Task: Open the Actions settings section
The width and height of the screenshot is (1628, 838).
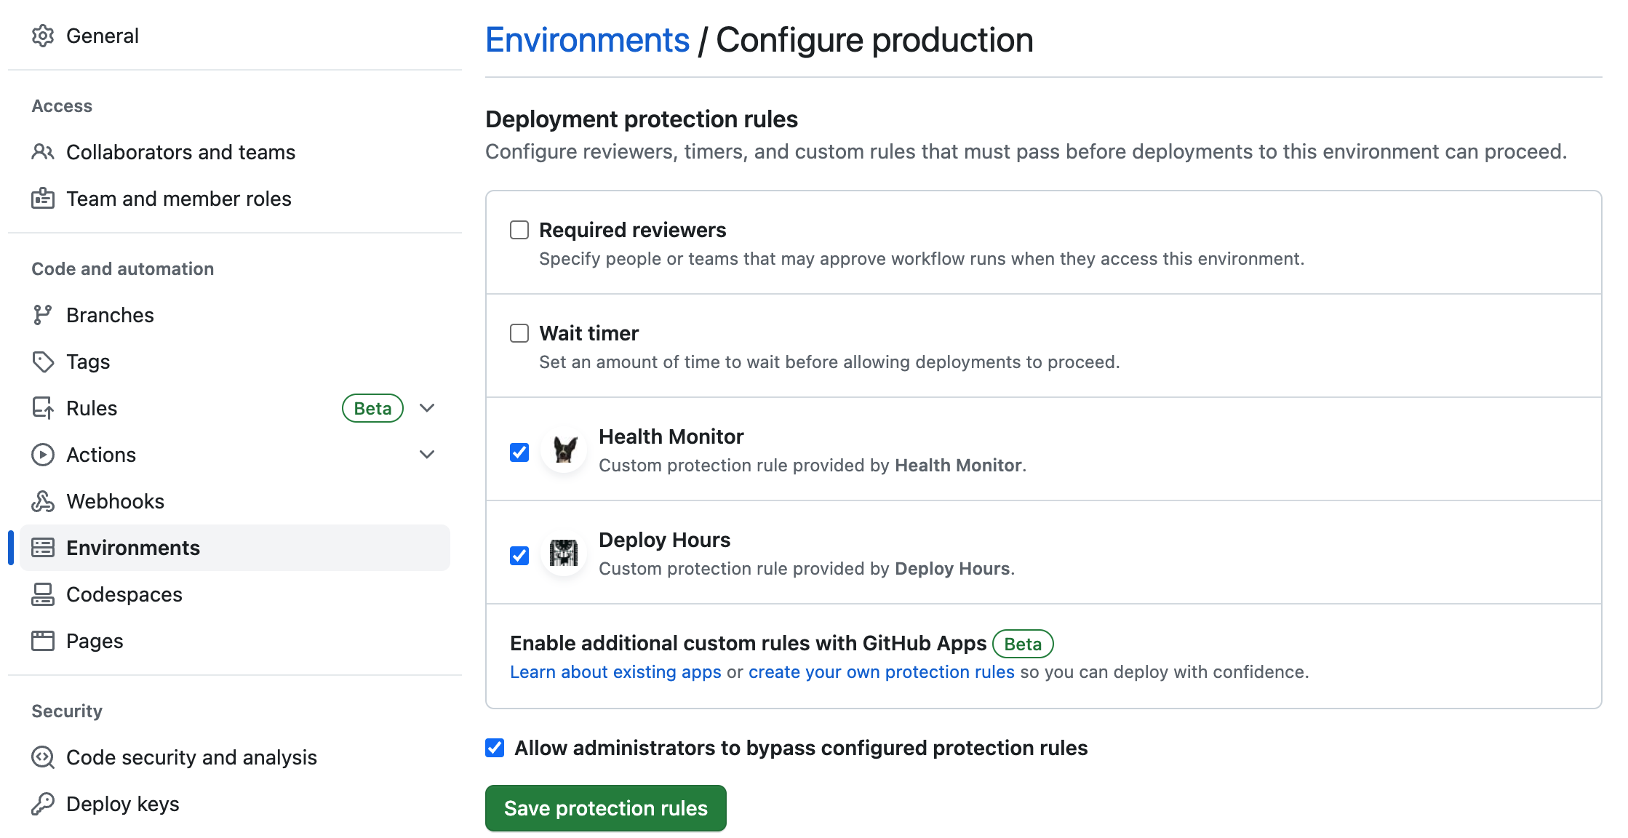Action: tap(100, 454)
